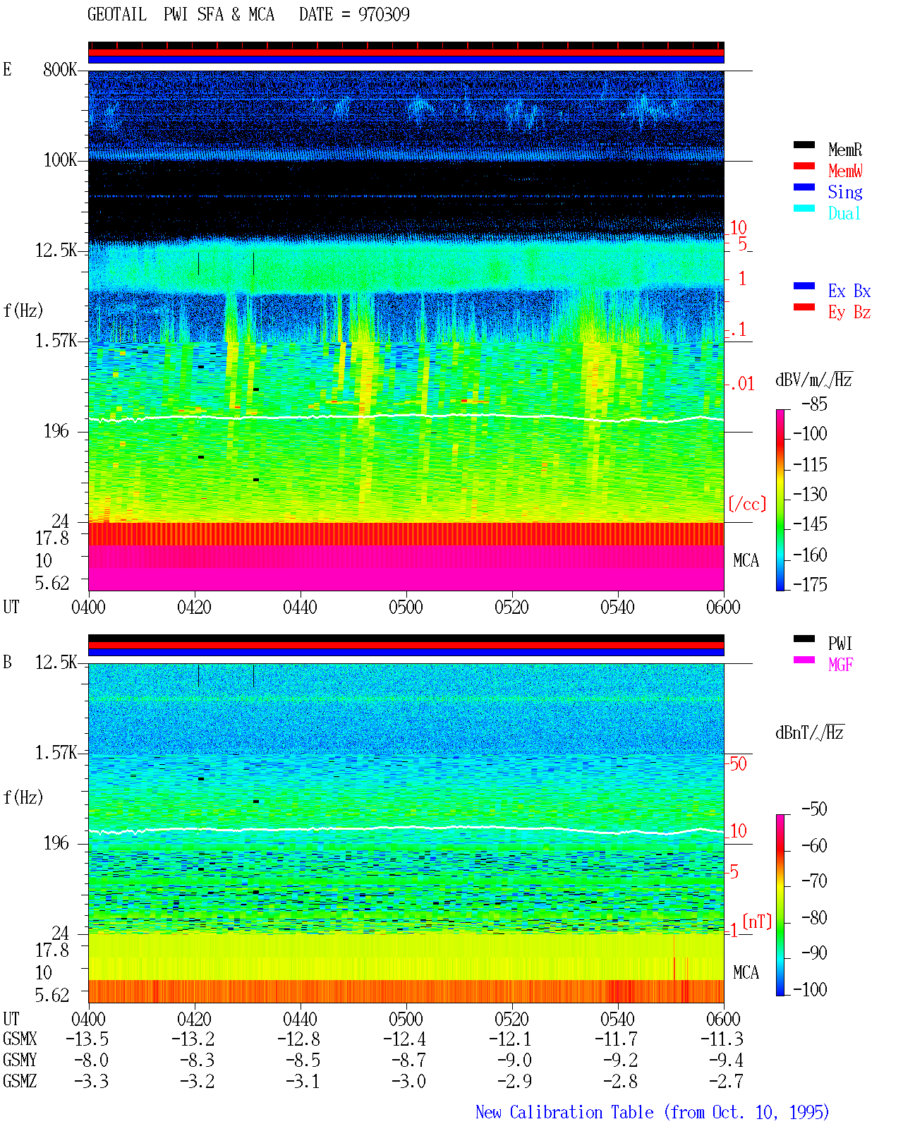Click the "New Calibration Table" note
The image size is (903, 1124).
[653, 1113]
